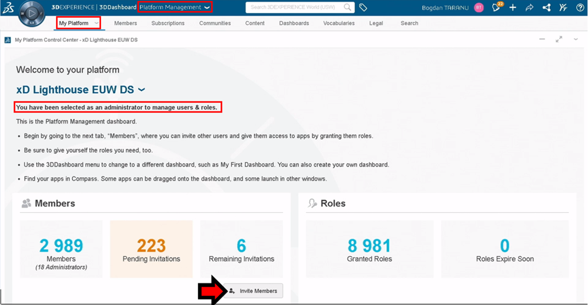Click the Share arrow icon

tap(529, 8)
